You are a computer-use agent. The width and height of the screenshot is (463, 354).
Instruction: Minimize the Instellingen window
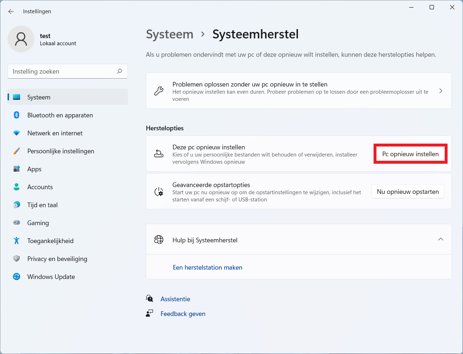[x=411, y=7]
